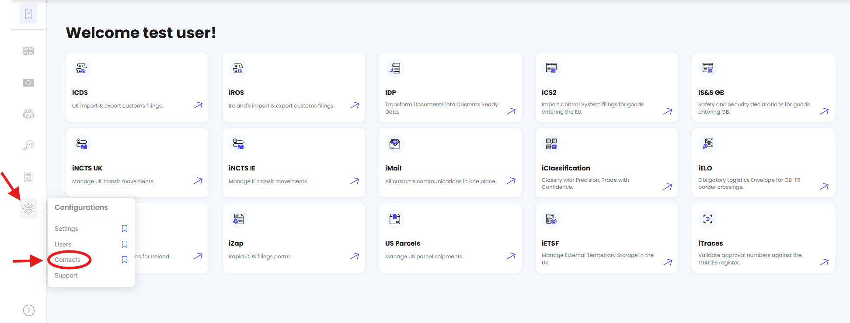
Task: Choose Support from Configurations menu
Action: [66, 275]
